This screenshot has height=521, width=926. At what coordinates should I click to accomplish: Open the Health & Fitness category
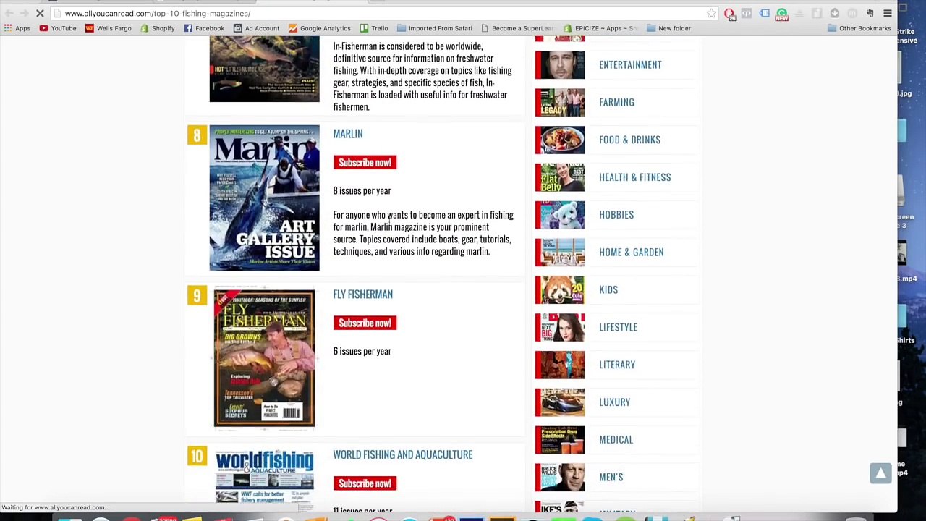[x=634, y=177]
